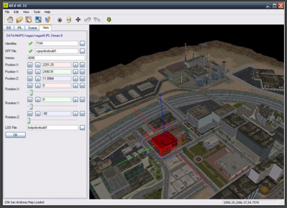
Task: Decrease Position X with the double-left arrow
Action: 30,64
